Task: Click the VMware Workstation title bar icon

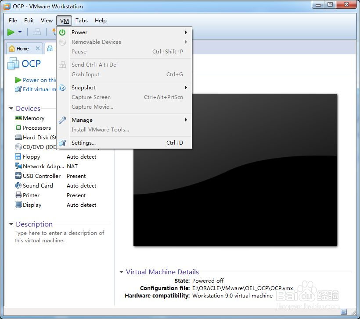Action: [7, 7]
